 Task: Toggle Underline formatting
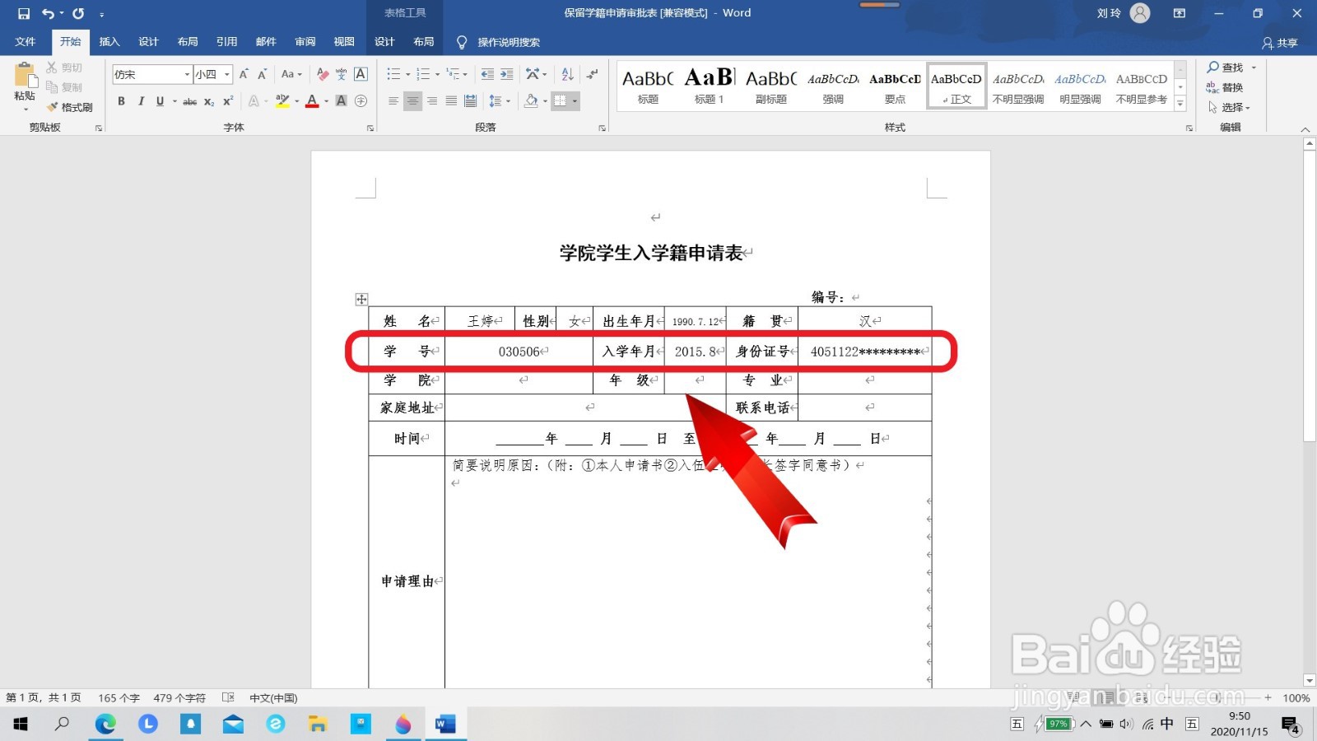(160, 101)
